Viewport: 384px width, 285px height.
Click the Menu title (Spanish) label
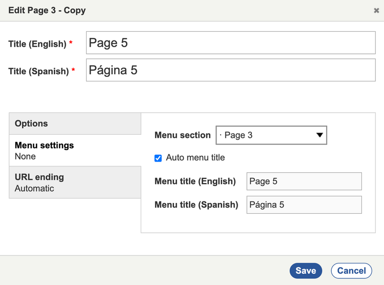click(x=196, y=205)
